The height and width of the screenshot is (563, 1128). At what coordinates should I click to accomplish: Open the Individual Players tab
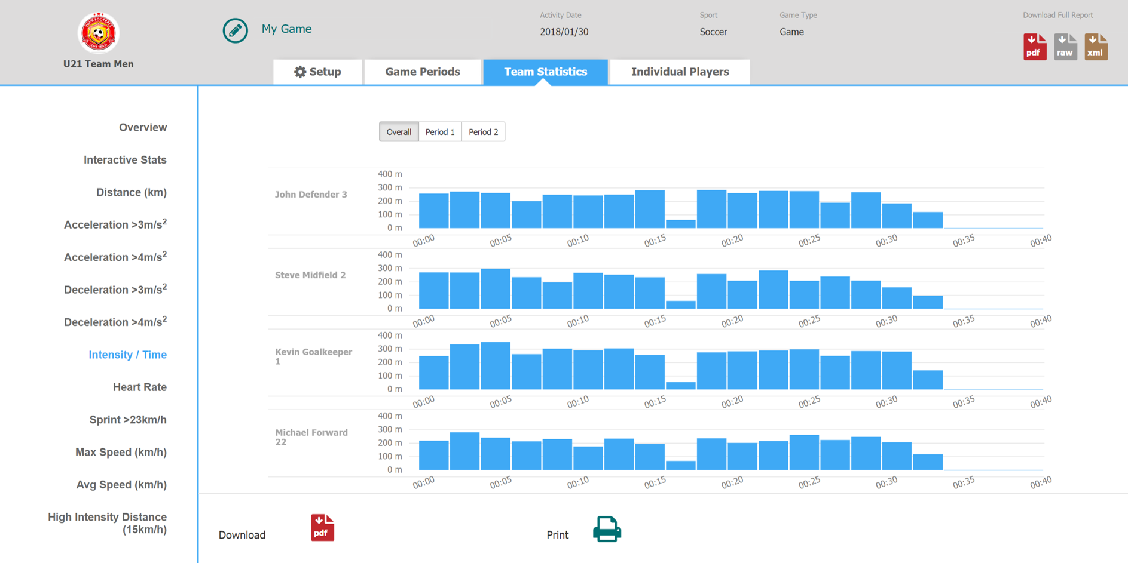680,72
